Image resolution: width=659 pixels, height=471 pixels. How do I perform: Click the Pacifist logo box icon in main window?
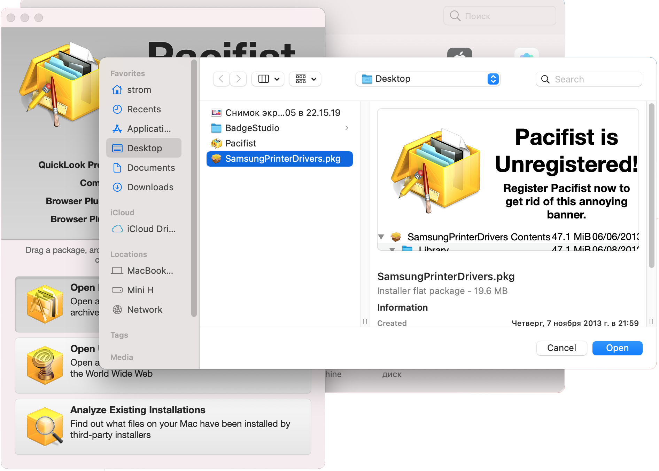tap(59, 85)
